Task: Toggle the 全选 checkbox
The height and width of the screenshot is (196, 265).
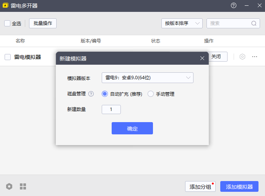Action: point(7,23)
